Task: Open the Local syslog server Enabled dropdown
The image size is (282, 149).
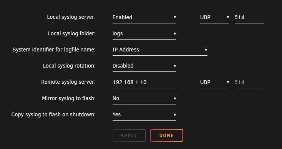Action: tap(144, 17)
